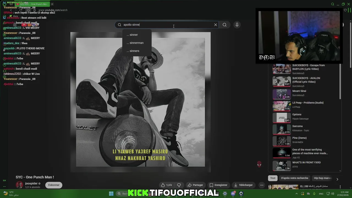Select the 'Tout' filter chip
The image size is (352, 198).
pyautogui.click(x=273, y=178)
